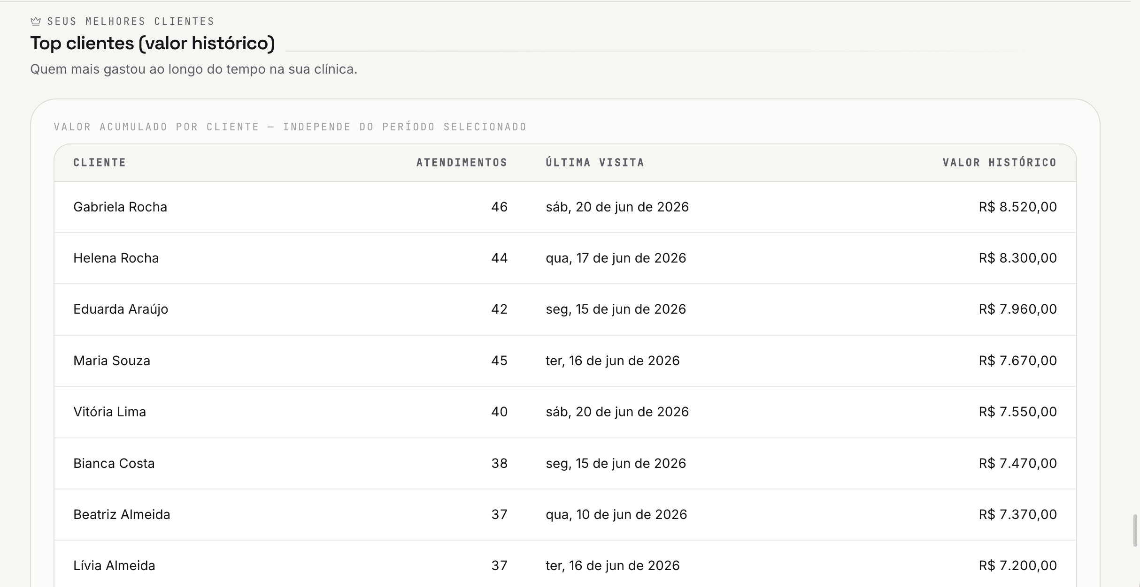Click Gabriela Rocha's last visit date
Viewport: 1140px width, 587px height.
617,207
